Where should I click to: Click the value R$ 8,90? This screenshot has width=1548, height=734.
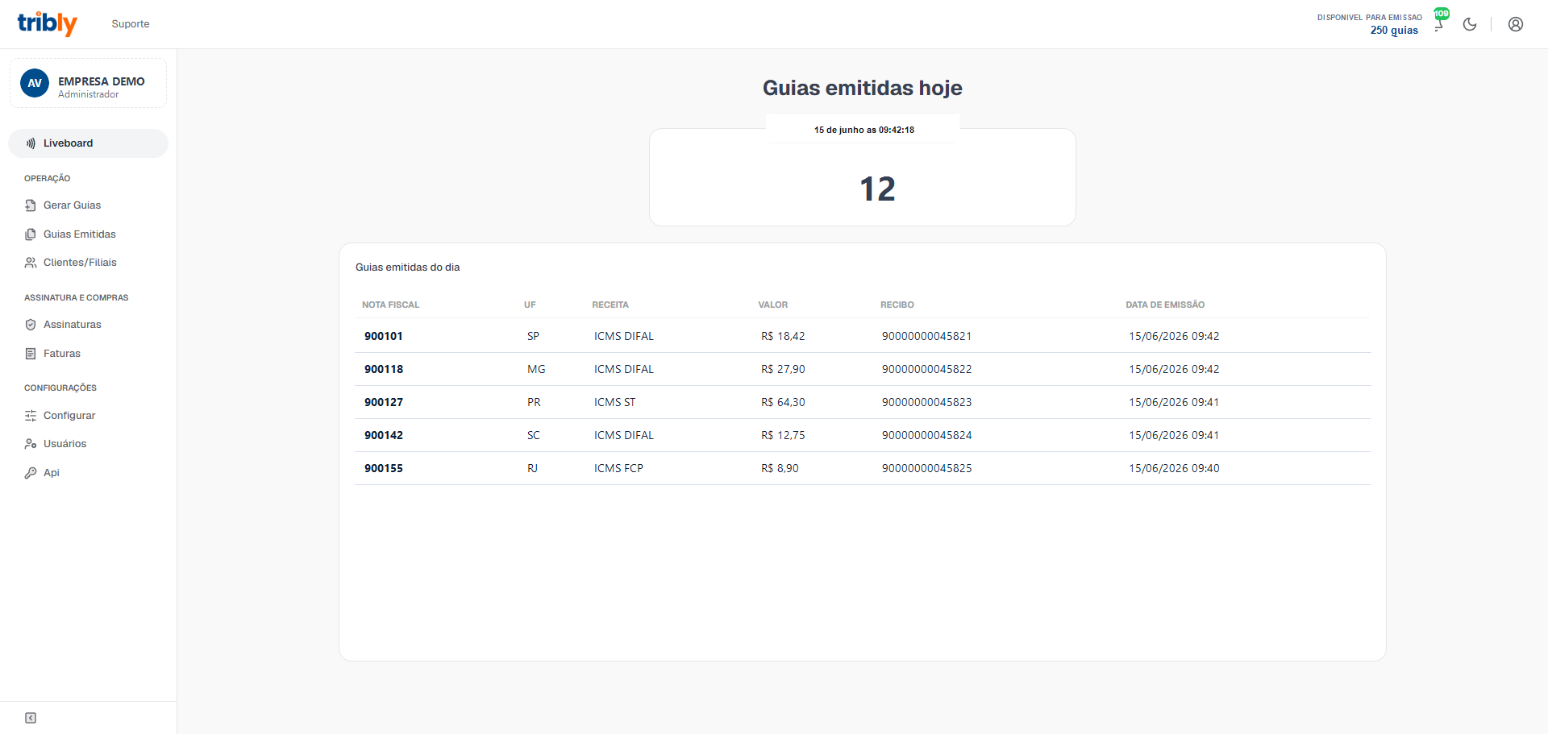[780, 468]
